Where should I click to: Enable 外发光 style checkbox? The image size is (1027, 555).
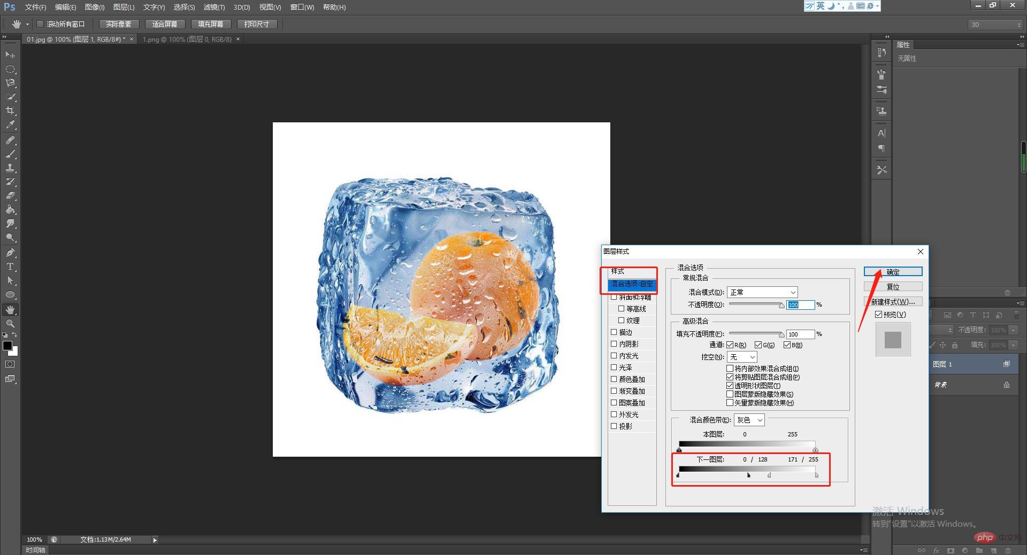pyautogui.click(x=614, y=415)
